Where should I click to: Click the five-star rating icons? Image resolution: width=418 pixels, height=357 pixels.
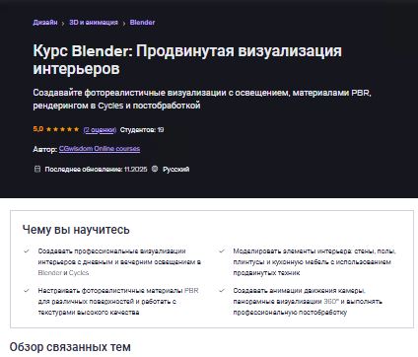point(62,129)
